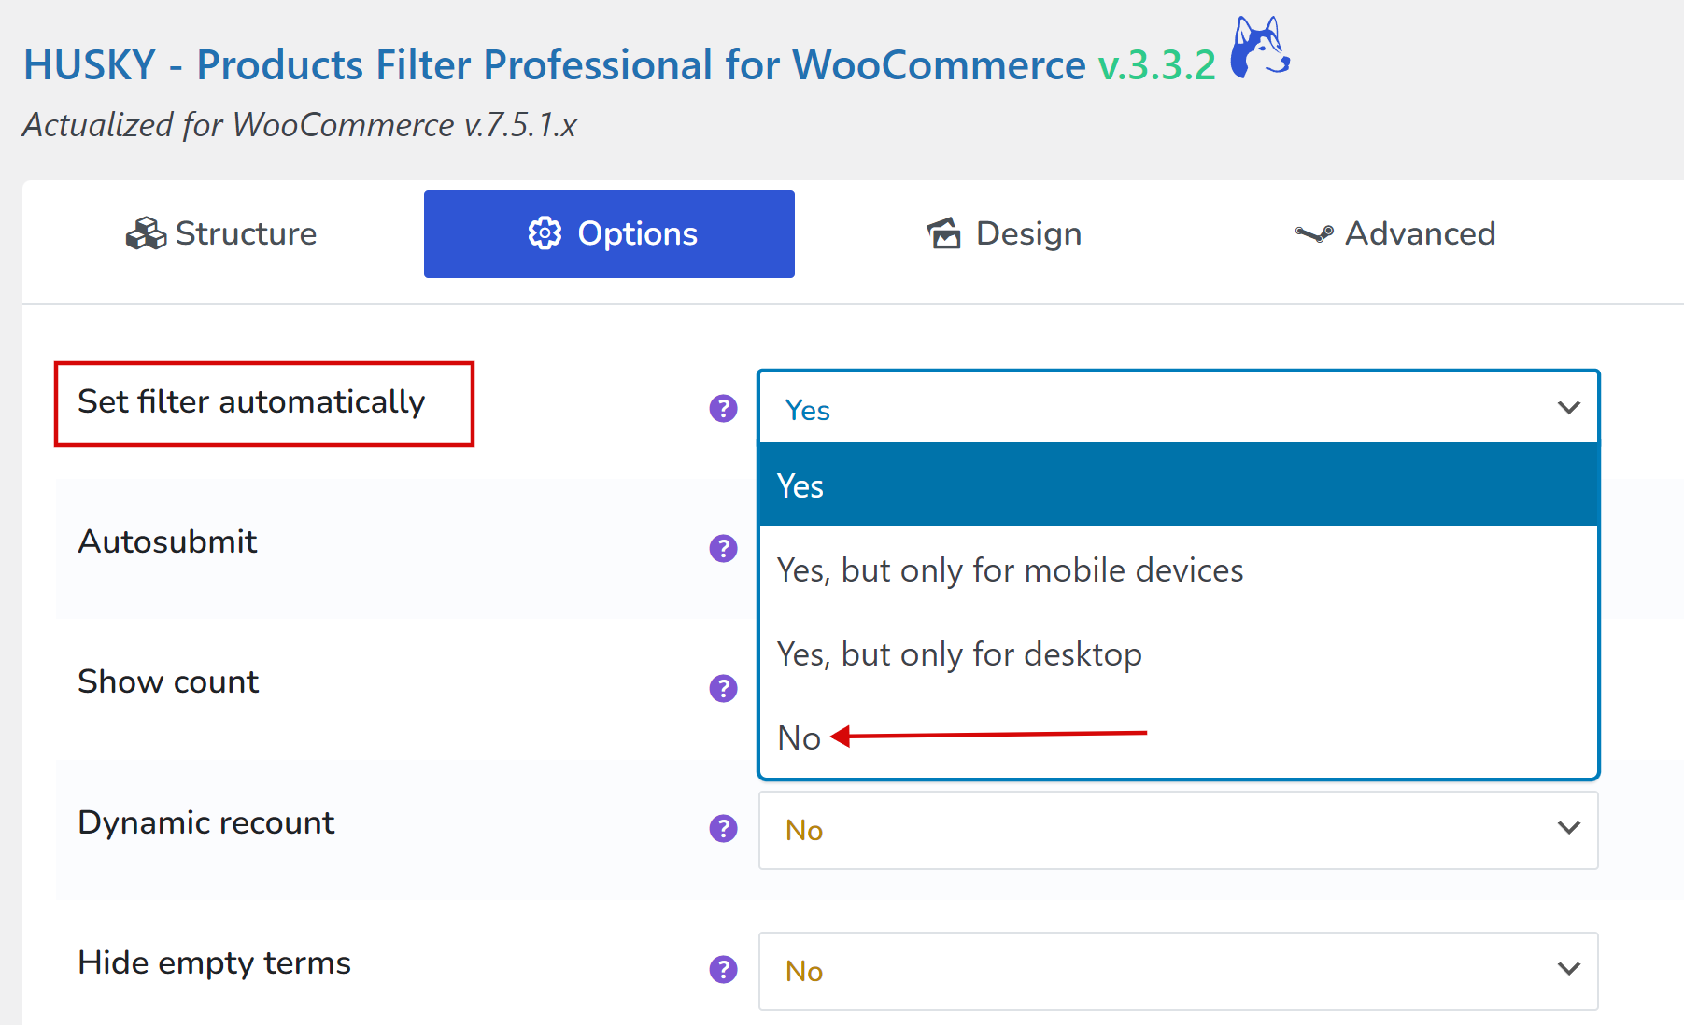Choose 'Yes, but only for desktop'
Screen dimensions: 1684x1025
click(1179, 653)
